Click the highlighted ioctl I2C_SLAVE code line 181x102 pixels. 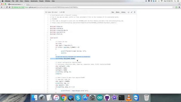(65, 59)
